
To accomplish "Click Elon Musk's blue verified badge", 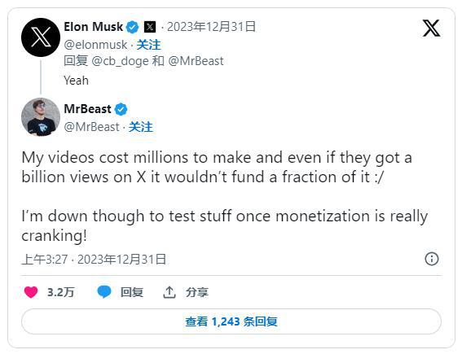I will (x=132, y=28).
